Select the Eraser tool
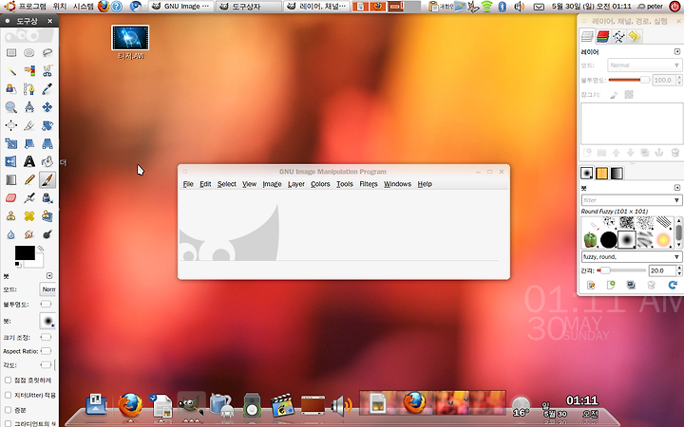Screen dimensions: 684x427 [x=10, y=197]
